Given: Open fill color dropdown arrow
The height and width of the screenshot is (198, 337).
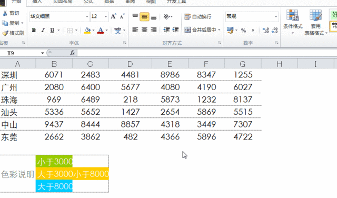Looking at the screenshot, I should coord(93,31).
